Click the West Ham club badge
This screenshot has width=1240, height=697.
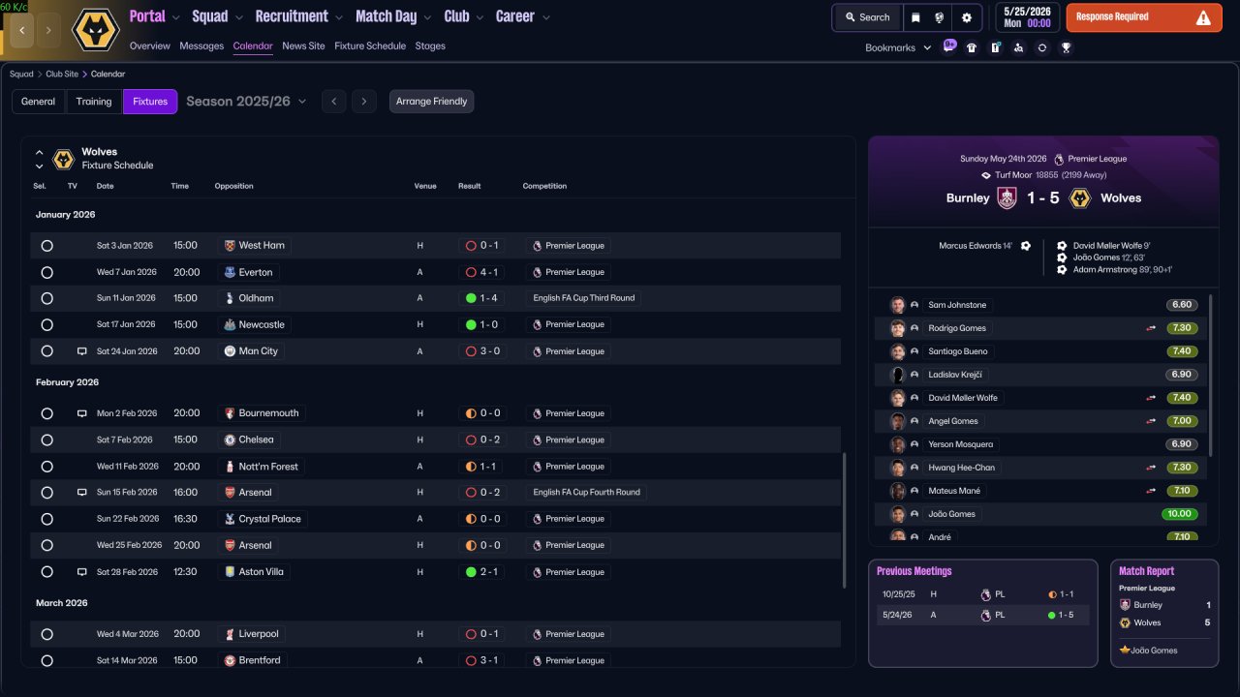coord(230,246)
